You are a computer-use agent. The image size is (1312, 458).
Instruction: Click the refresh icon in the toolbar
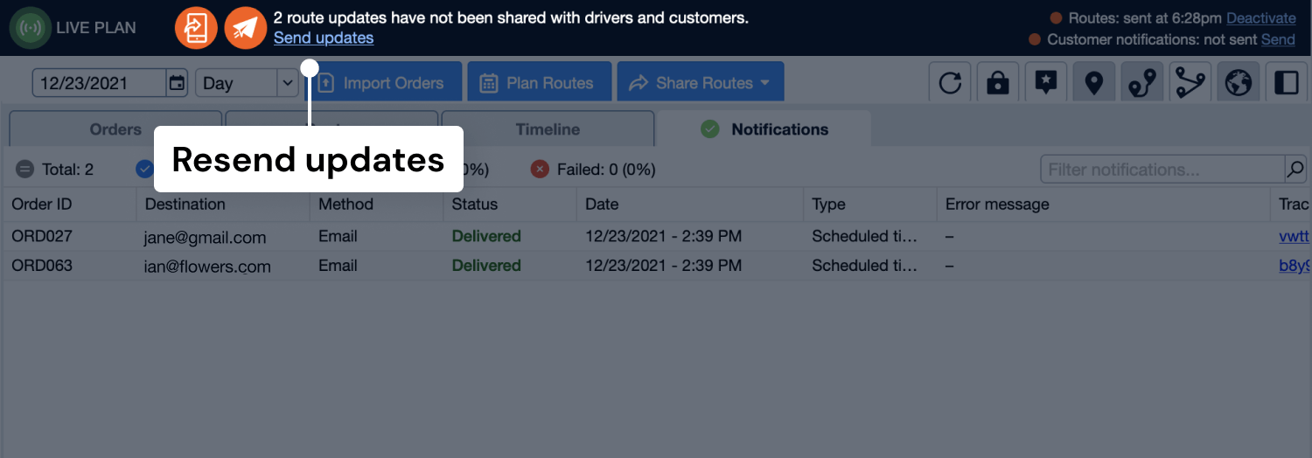(x=950, y=83)
